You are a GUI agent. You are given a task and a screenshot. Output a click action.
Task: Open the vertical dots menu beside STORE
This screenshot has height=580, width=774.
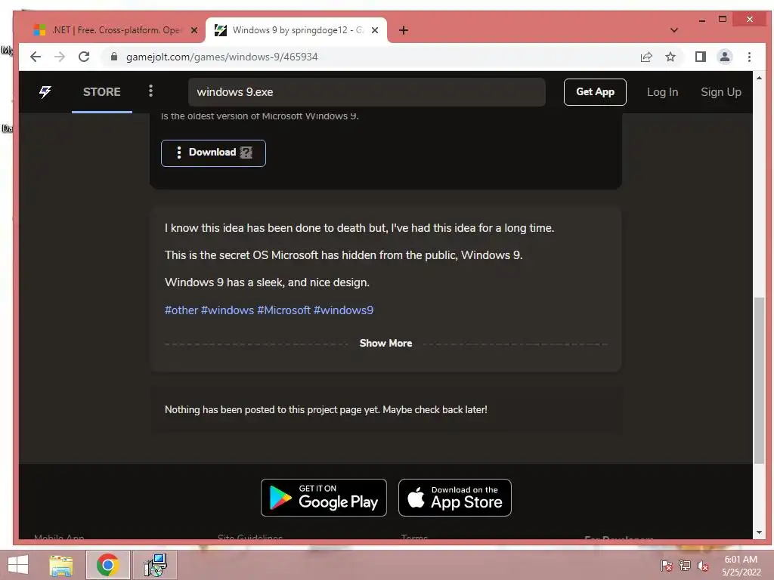tap(150, 91)
